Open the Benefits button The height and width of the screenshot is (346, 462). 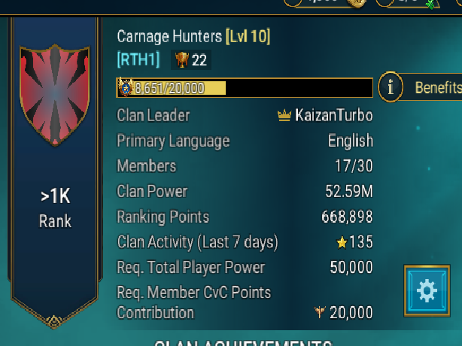coord(420,86)
